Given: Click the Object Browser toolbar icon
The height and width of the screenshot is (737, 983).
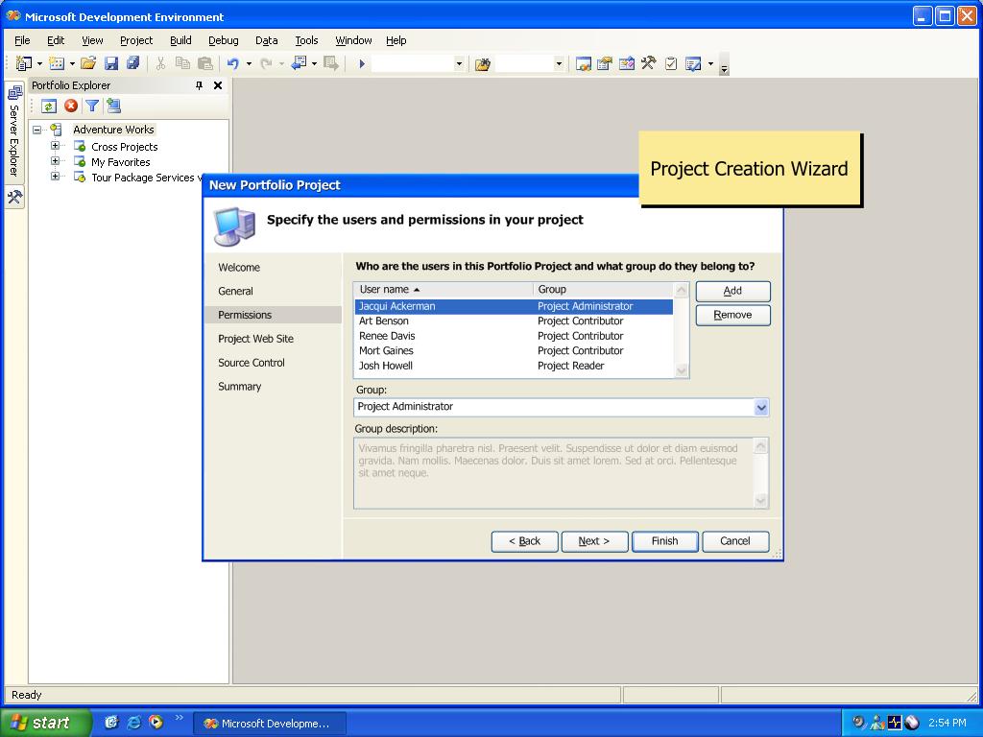Looking at the screenshot, I should pos(626,63).
